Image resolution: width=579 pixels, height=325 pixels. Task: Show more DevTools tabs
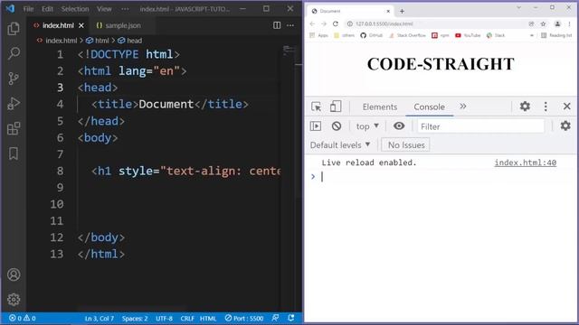(x=463, y=107)
